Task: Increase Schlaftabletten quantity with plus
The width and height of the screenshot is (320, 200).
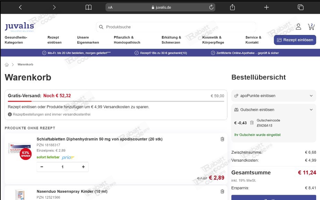Action: [x=83, y=167]
